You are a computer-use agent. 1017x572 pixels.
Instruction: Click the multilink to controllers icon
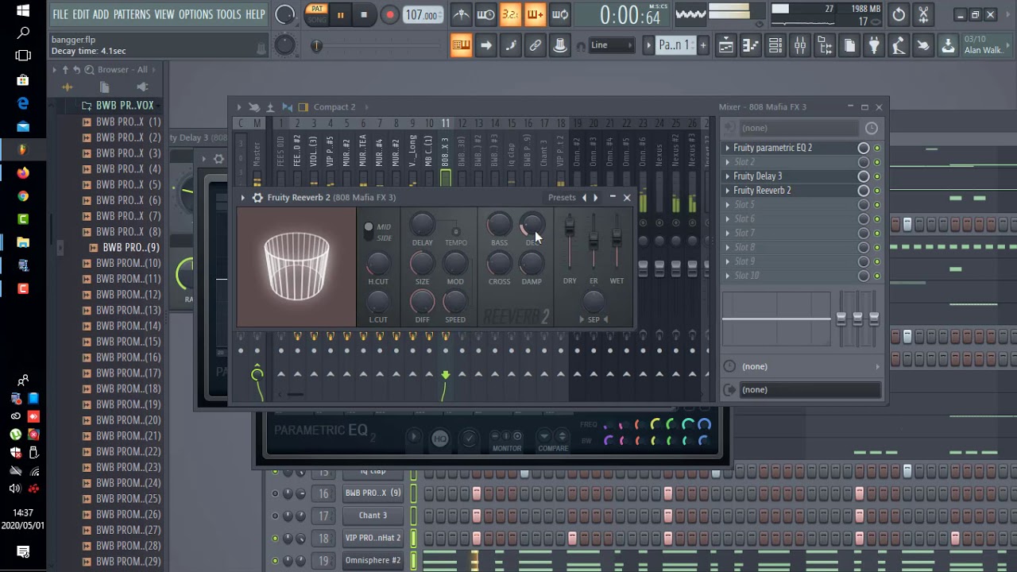[x=559, y=45]
